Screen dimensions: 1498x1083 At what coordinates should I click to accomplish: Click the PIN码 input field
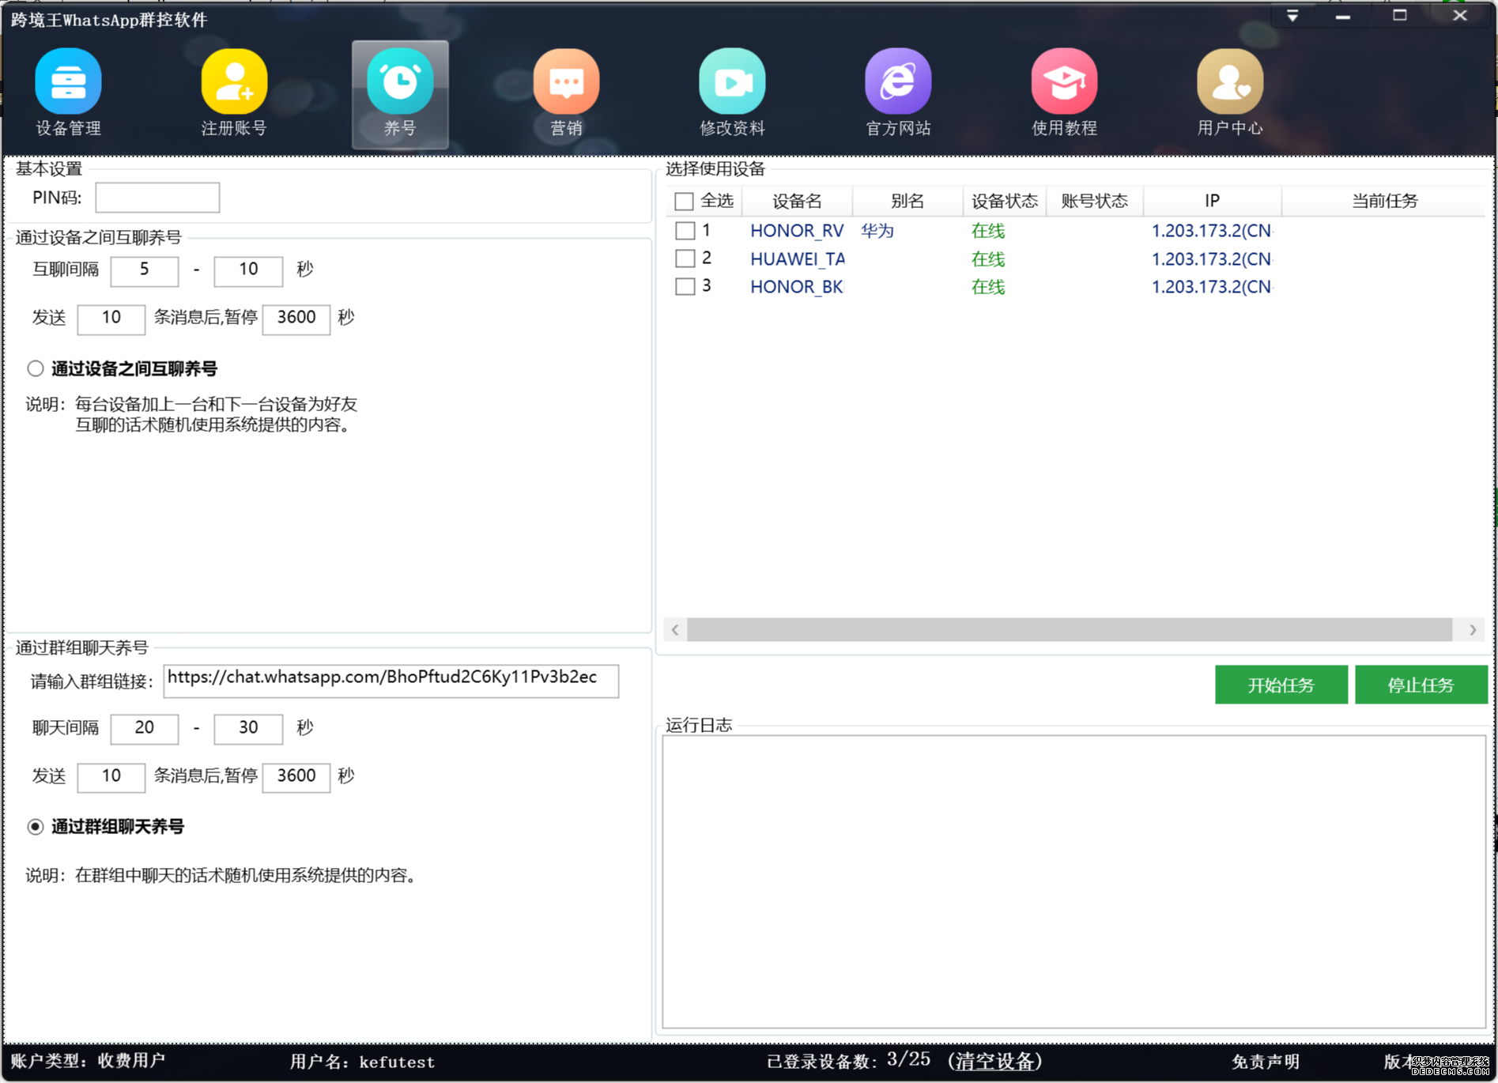(157, 198)
